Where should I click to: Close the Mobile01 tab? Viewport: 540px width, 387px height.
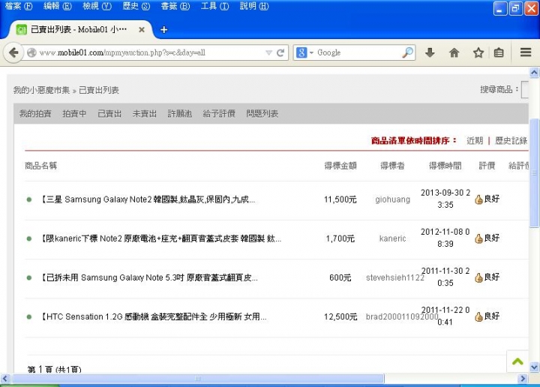142,30
